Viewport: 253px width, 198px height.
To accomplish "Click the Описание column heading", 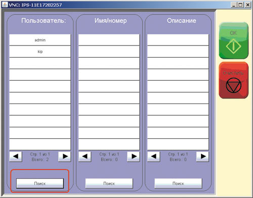I will 182,21.
